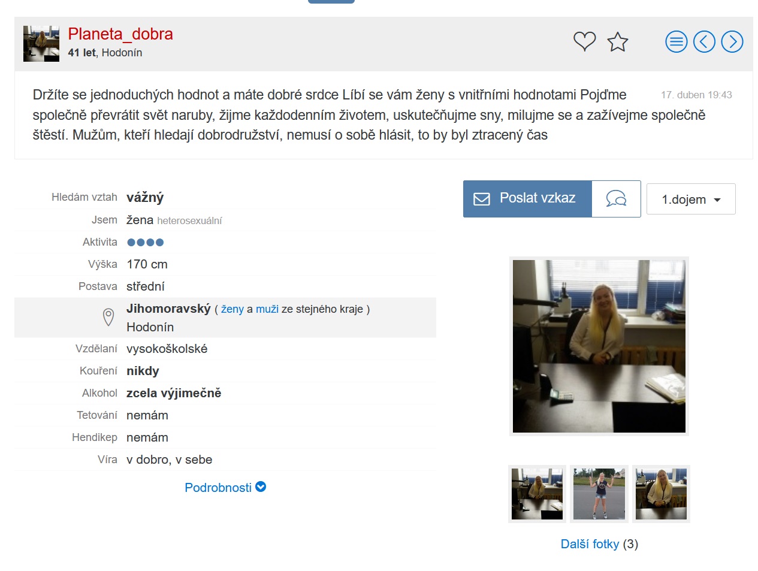
Task: Open the first small photo thumbnail
Action: tap(537, 494)
